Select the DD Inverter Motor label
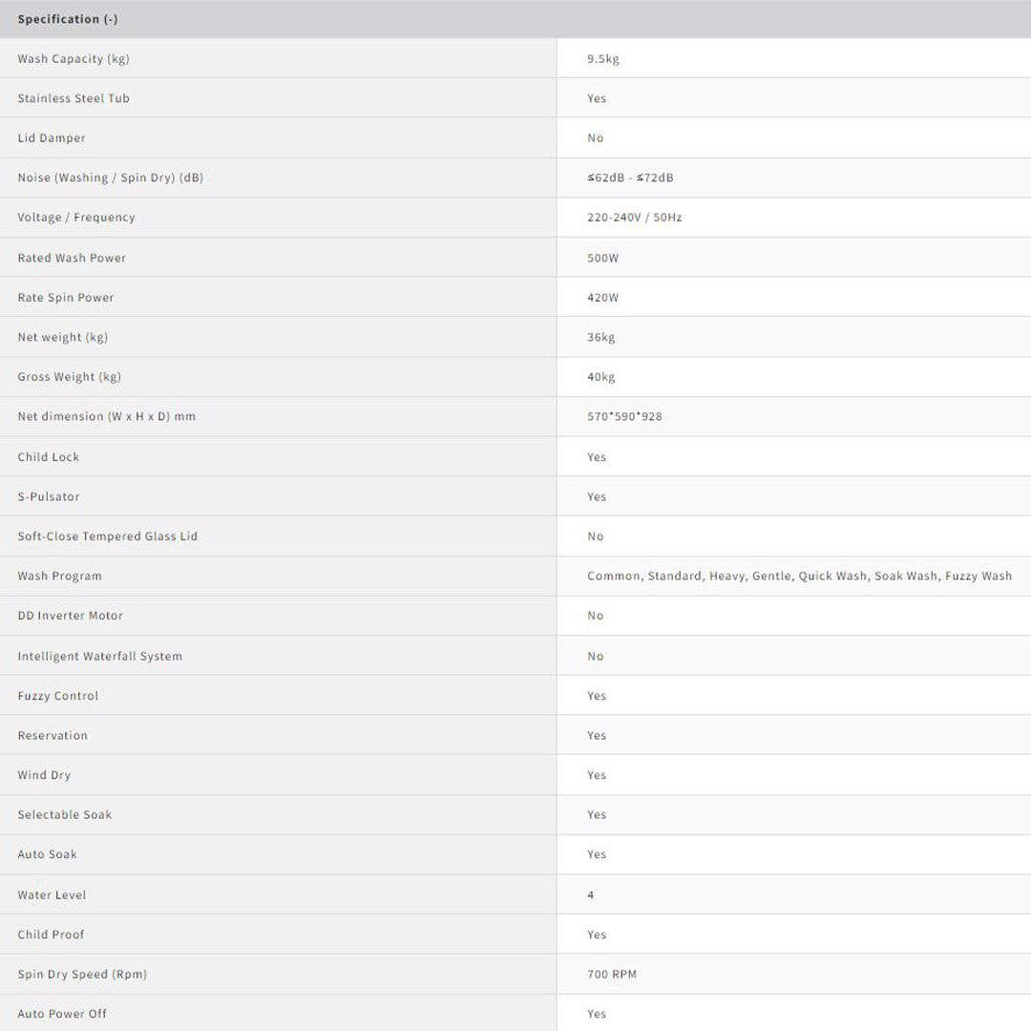 click(71, 616)
